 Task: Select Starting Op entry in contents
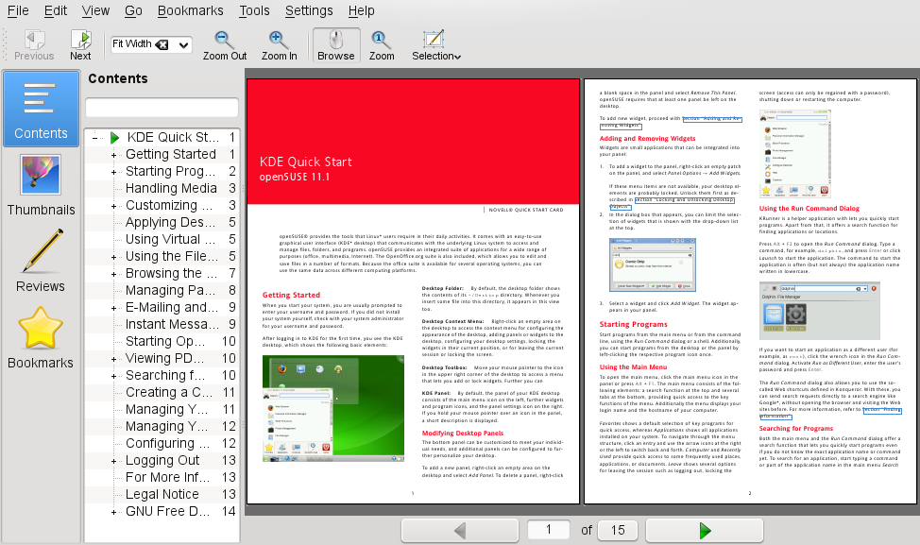pyautogui.click(x=165, y=341)
